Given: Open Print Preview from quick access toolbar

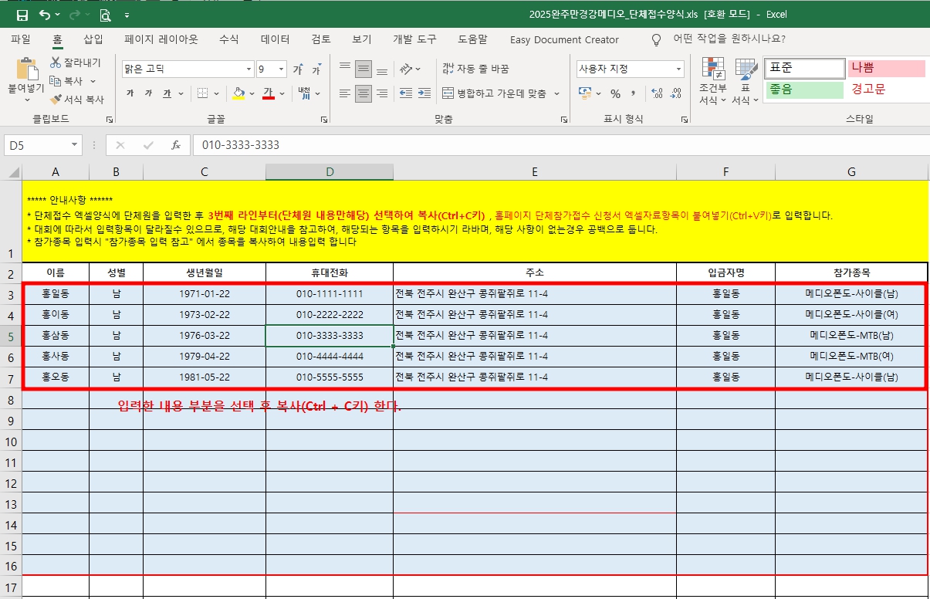Looking at the screenshot, I should [105, 15].
